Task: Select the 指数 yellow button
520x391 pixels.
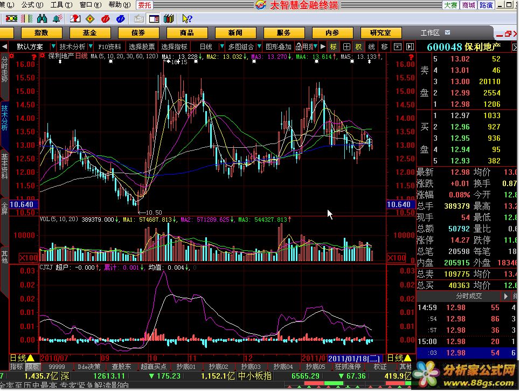Action: coord(41,32)
